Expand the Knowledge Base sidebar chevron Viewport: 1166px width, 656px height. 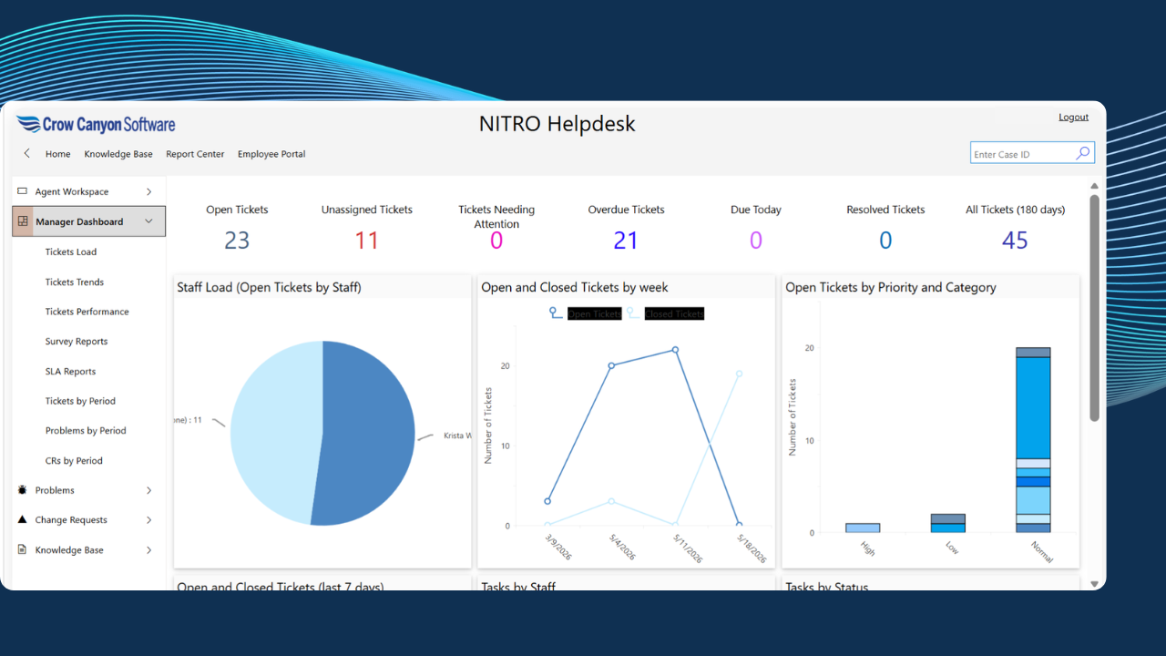pos(149,550)
